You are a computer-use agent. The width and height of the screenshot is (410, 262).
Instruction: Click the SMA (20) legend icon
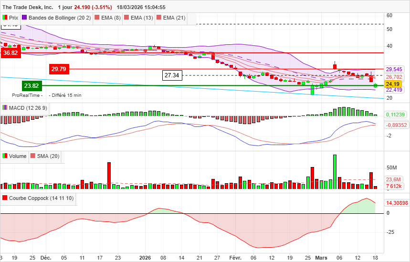pyautogui.click(x=32, y=156)
